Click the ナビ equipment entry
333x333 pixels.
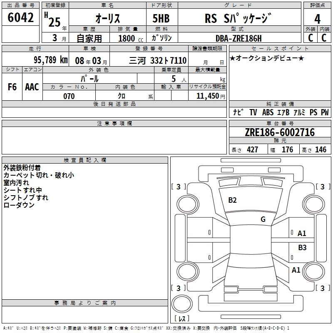click(x=238, y=112)
